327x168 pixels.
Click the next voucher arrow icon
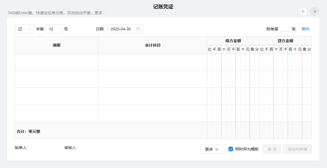coord(314,11)
